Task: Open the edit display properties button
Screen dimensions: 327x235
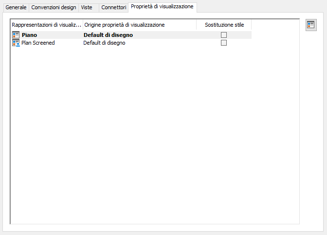Action: pyautogui.click(x=310, y=25)
